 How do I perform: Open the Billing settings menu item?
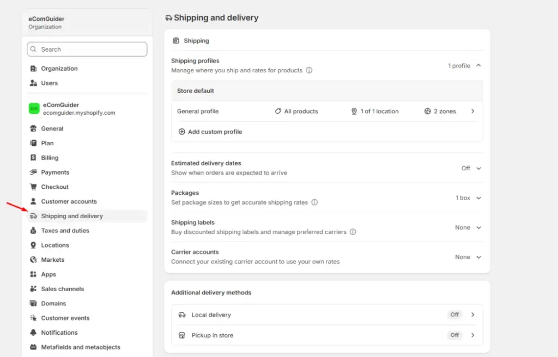[x=87, y=157]
